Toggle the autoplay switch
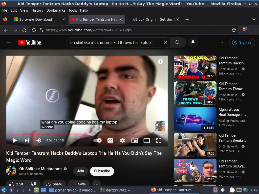 click(97, 140)
